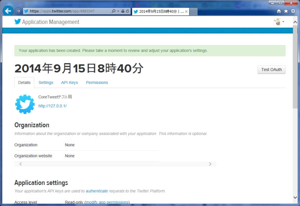Open a new blank browser tab
Image resolution: width=300 pixels, height=206 pixels.
click(x=193, y=12)
